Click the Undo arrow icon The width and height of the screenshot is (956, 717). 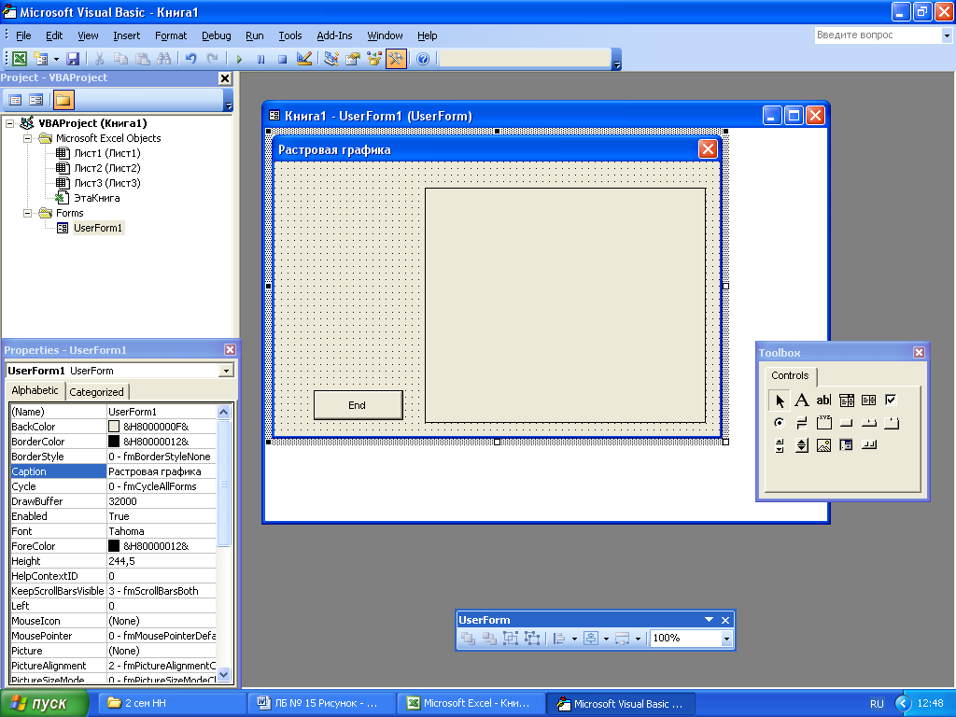point(190,59)
